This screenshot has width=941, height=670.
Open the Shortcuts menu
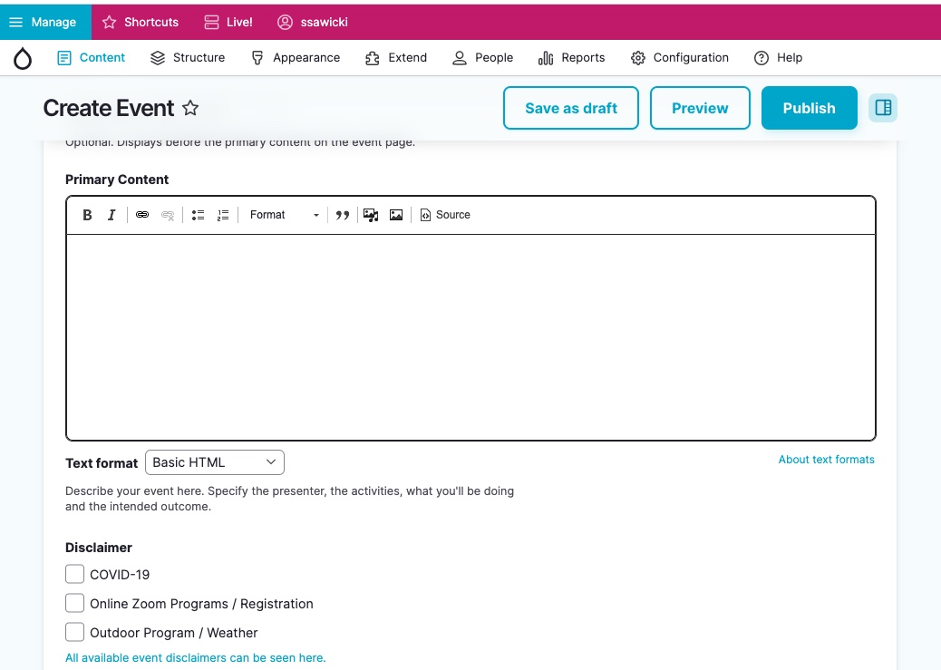[141, 23]
